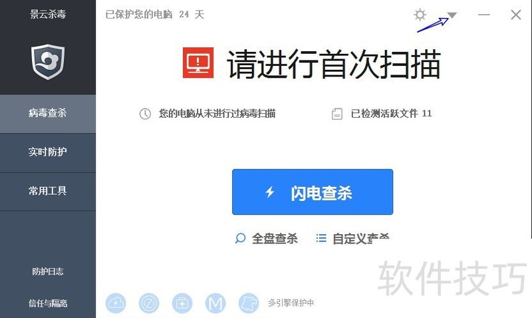
Task: Expand the title bar dropdown triangle menu
Action: pos(452,15)
